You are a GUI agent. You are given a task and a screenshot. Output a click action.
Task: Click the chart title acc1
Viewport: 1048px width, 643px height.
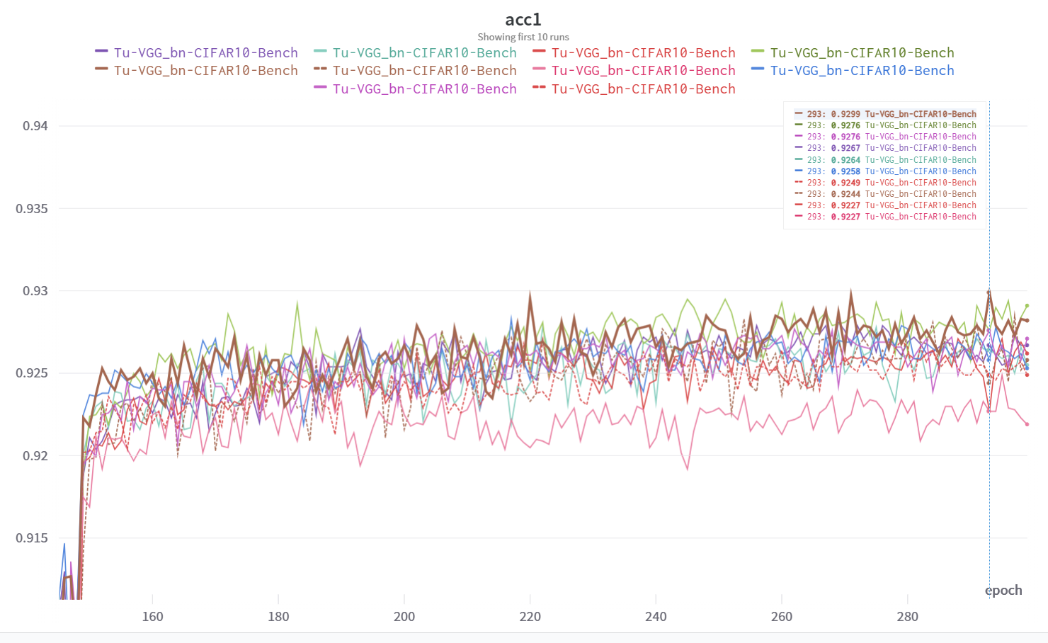point(523,20)
